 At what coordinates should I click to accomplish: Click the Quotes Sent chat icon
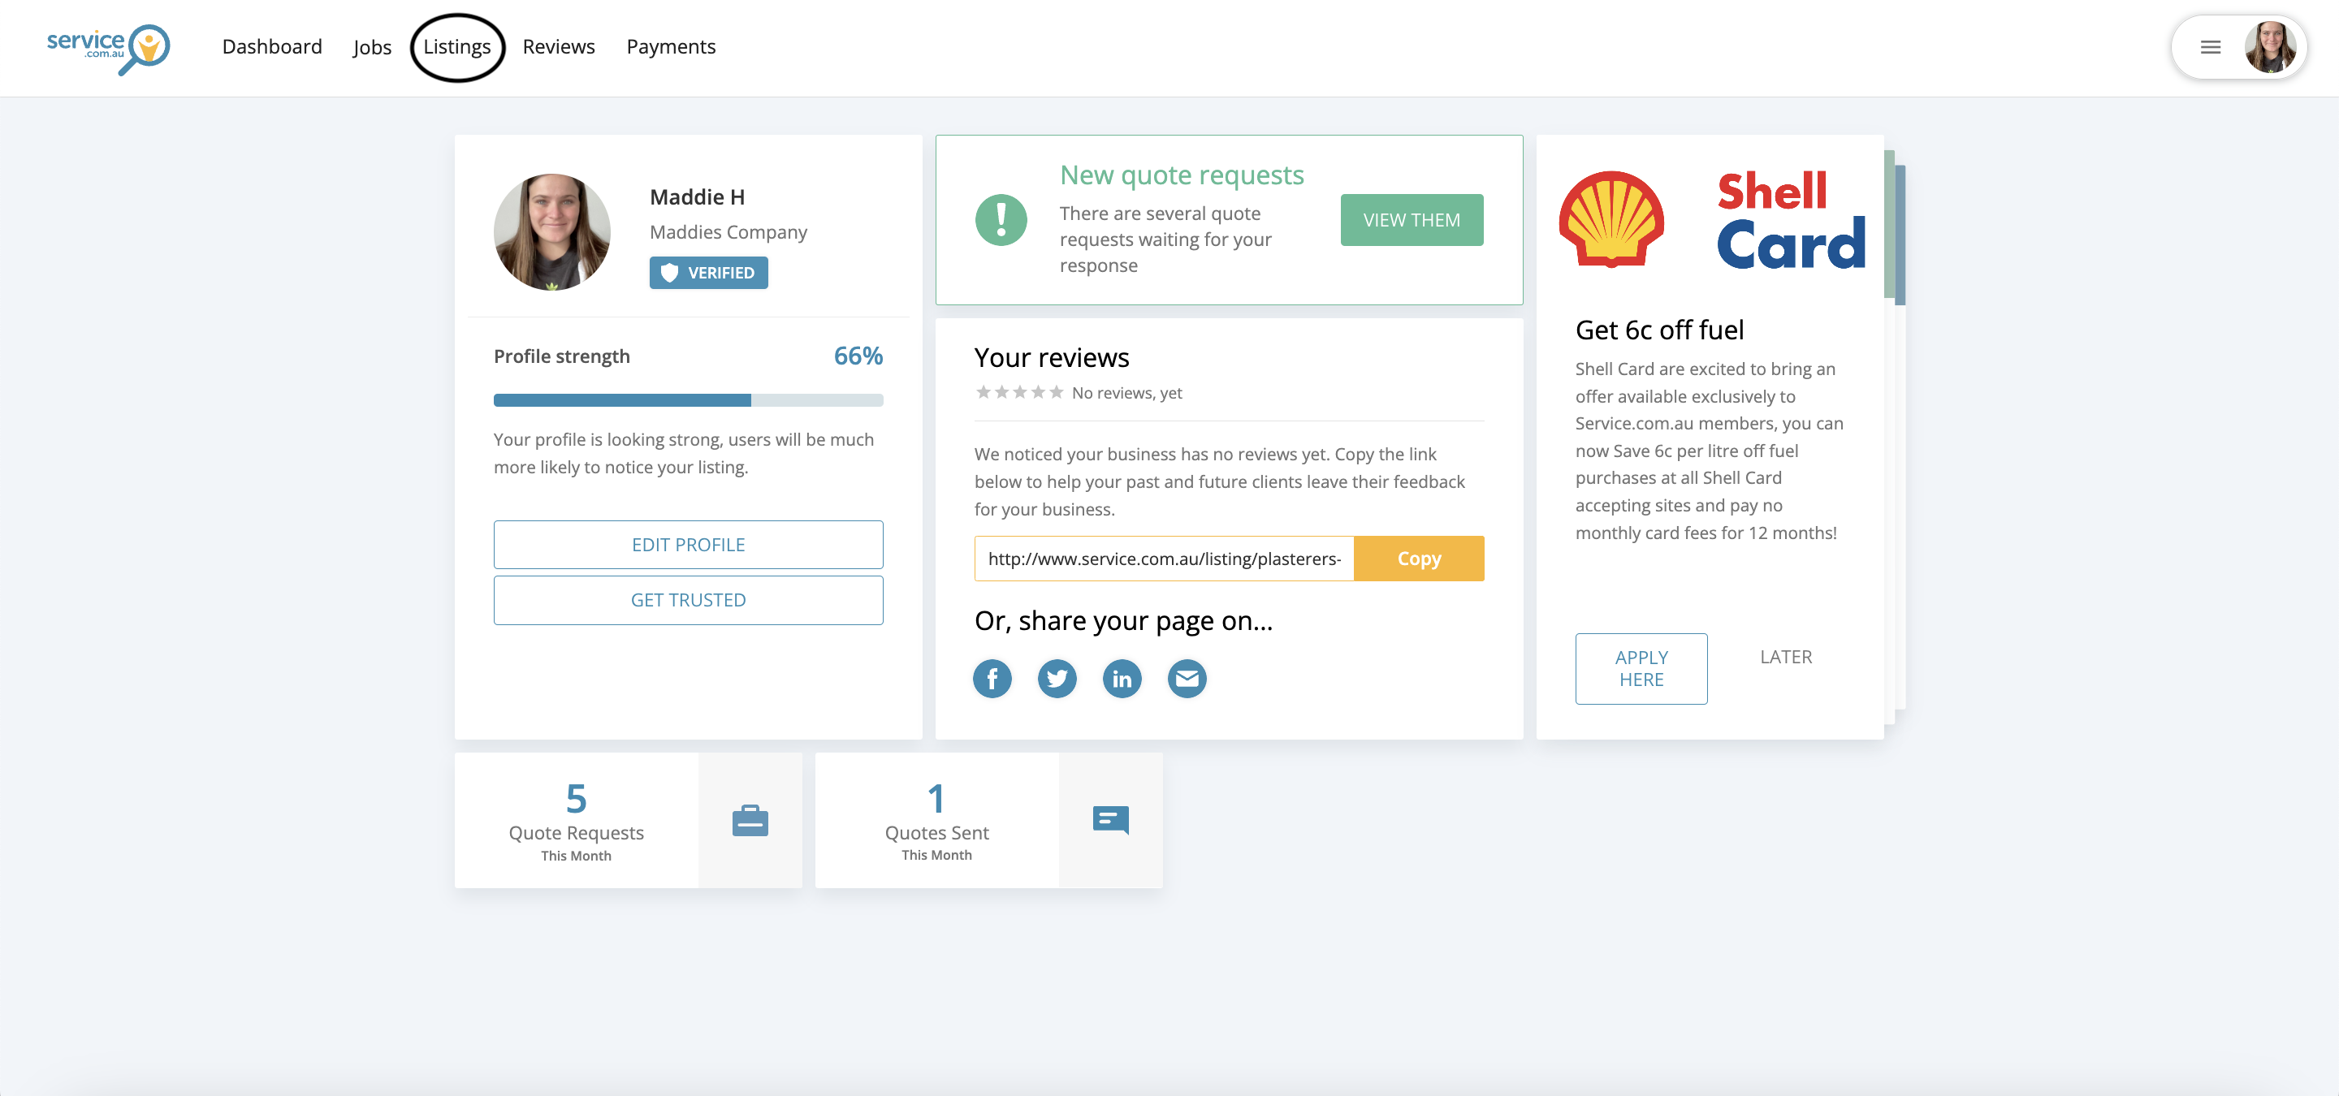[x=1110, y=820]
